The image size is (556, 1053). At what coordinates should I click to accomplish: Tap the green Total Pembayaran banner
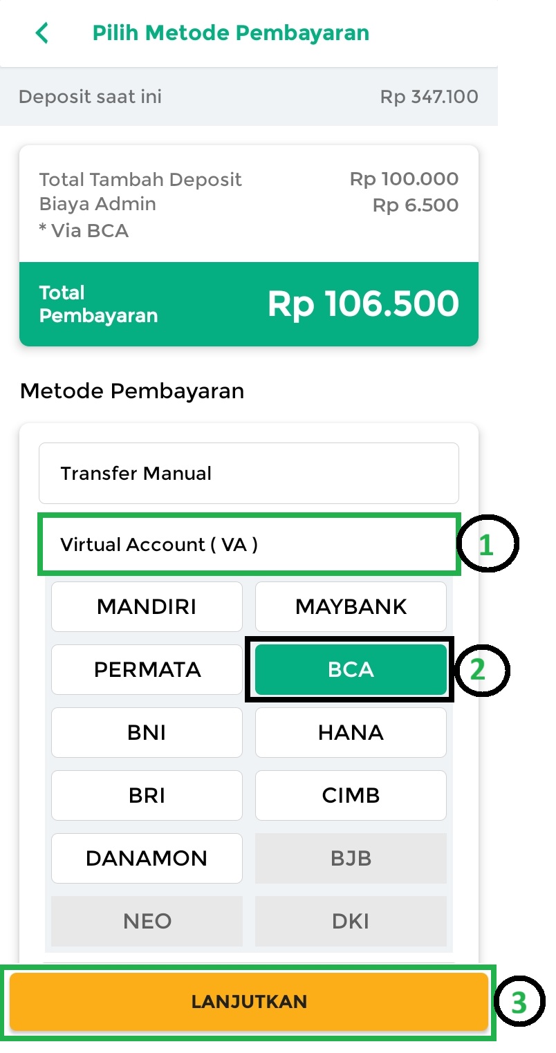[248, 304]
